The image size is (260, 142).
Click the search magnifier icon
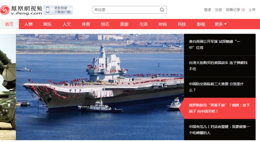pos(162,10)
